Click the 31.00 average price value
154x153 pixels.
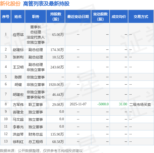click(123, 104)
